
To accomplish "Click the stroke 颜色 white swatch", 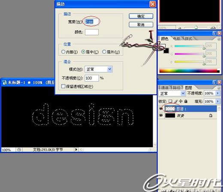I will tap(92, 32).
